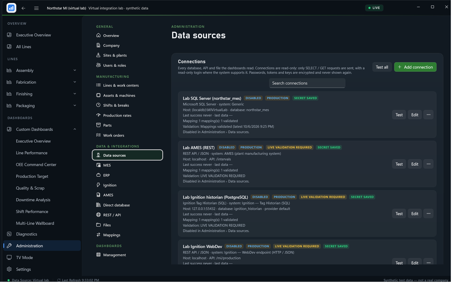The image size is (456, 287).
Task: Open Settings from sidebar
Action: coord(42,269)
